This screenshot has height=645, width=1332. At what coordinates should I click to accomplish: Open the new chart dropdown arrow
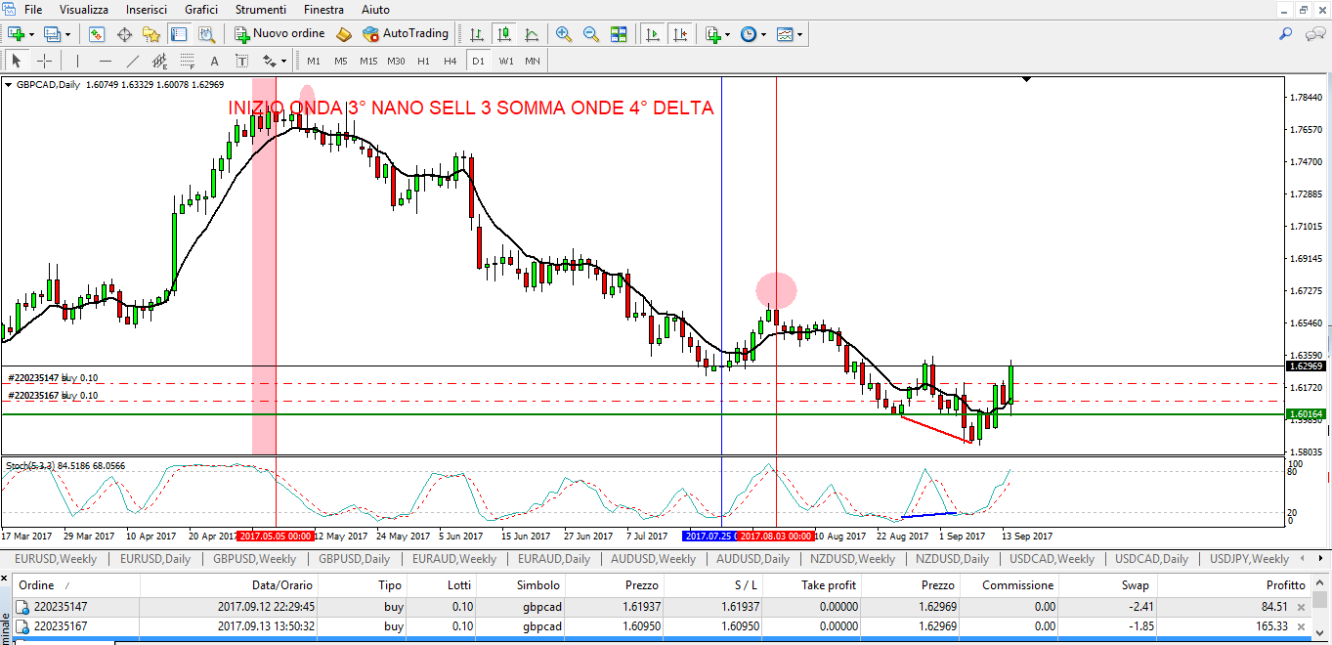[x=32, y=34]
